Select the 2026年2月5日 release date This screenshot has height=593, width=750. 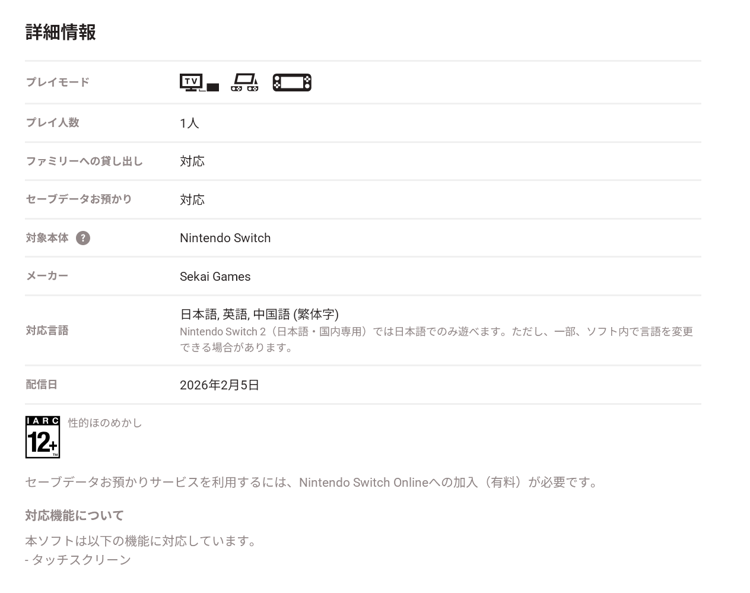tap(220, 385)
